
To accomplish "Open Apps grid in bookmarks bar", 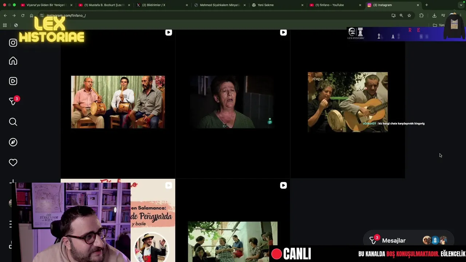I will click(x=5, y=25).
